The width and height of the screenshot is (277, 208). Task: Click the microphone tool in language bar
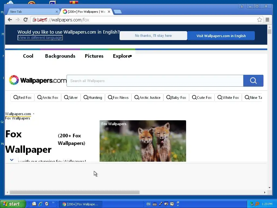161,204
